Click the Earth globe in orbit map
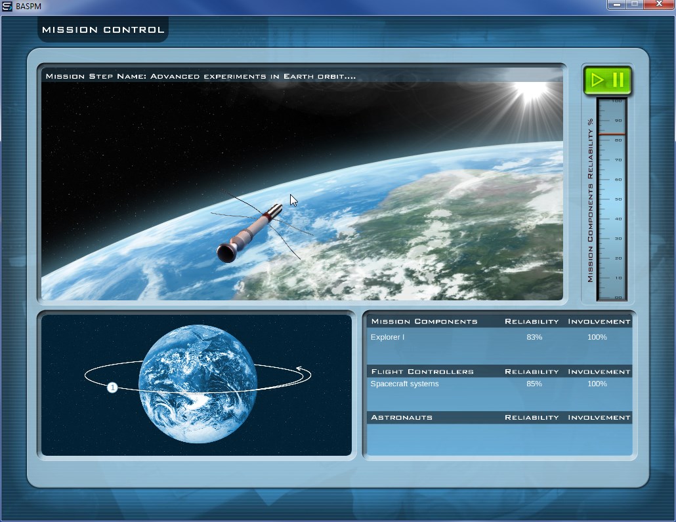The image size is (676, 522). point(198,384)
